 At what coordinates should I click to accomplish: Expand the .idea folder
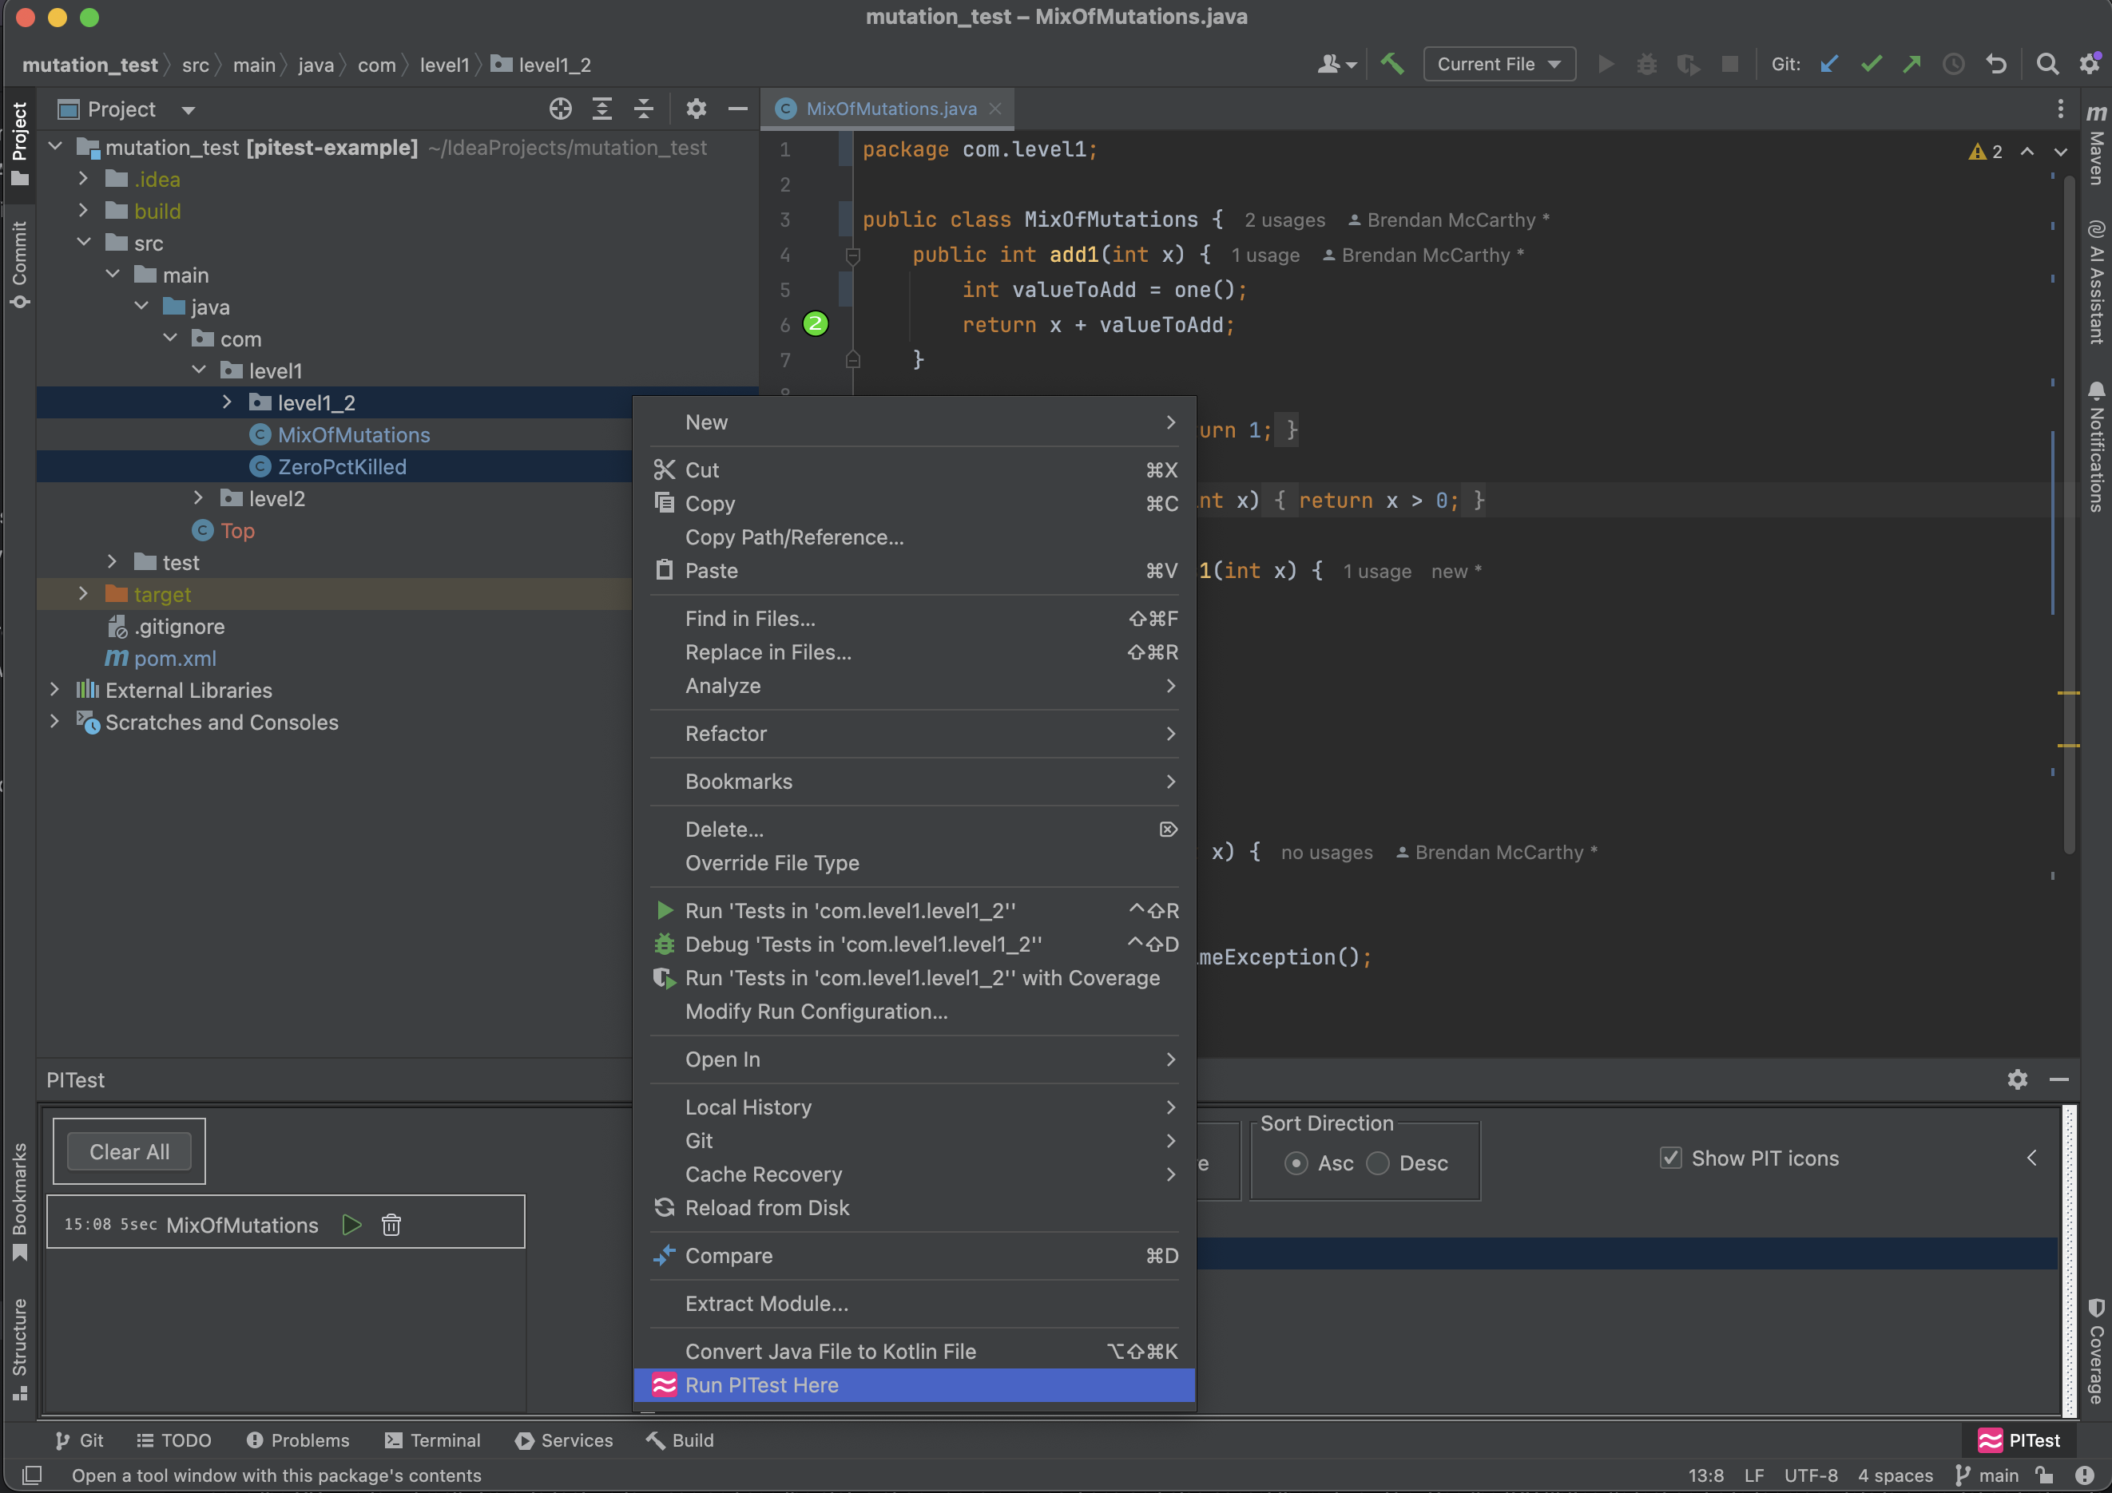coord(83,178)
